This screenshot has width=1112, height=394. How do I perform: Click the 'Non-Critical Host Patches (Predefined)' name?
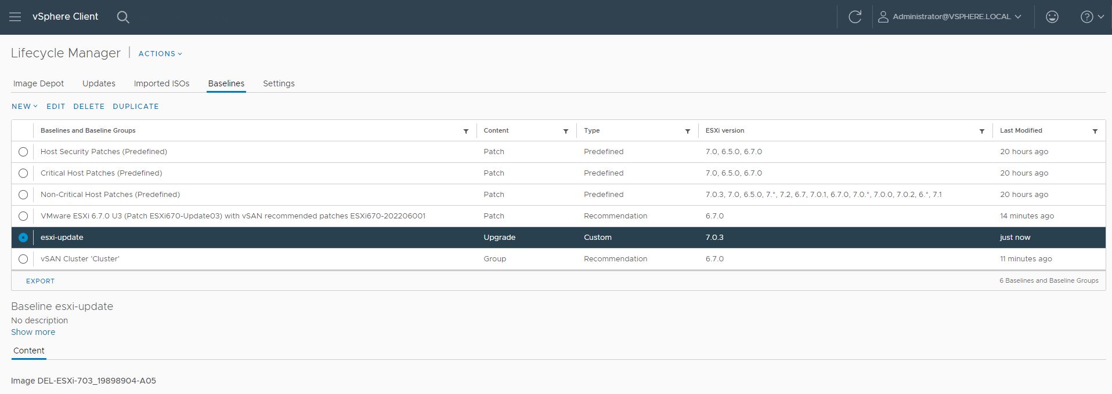coord(110,195)
